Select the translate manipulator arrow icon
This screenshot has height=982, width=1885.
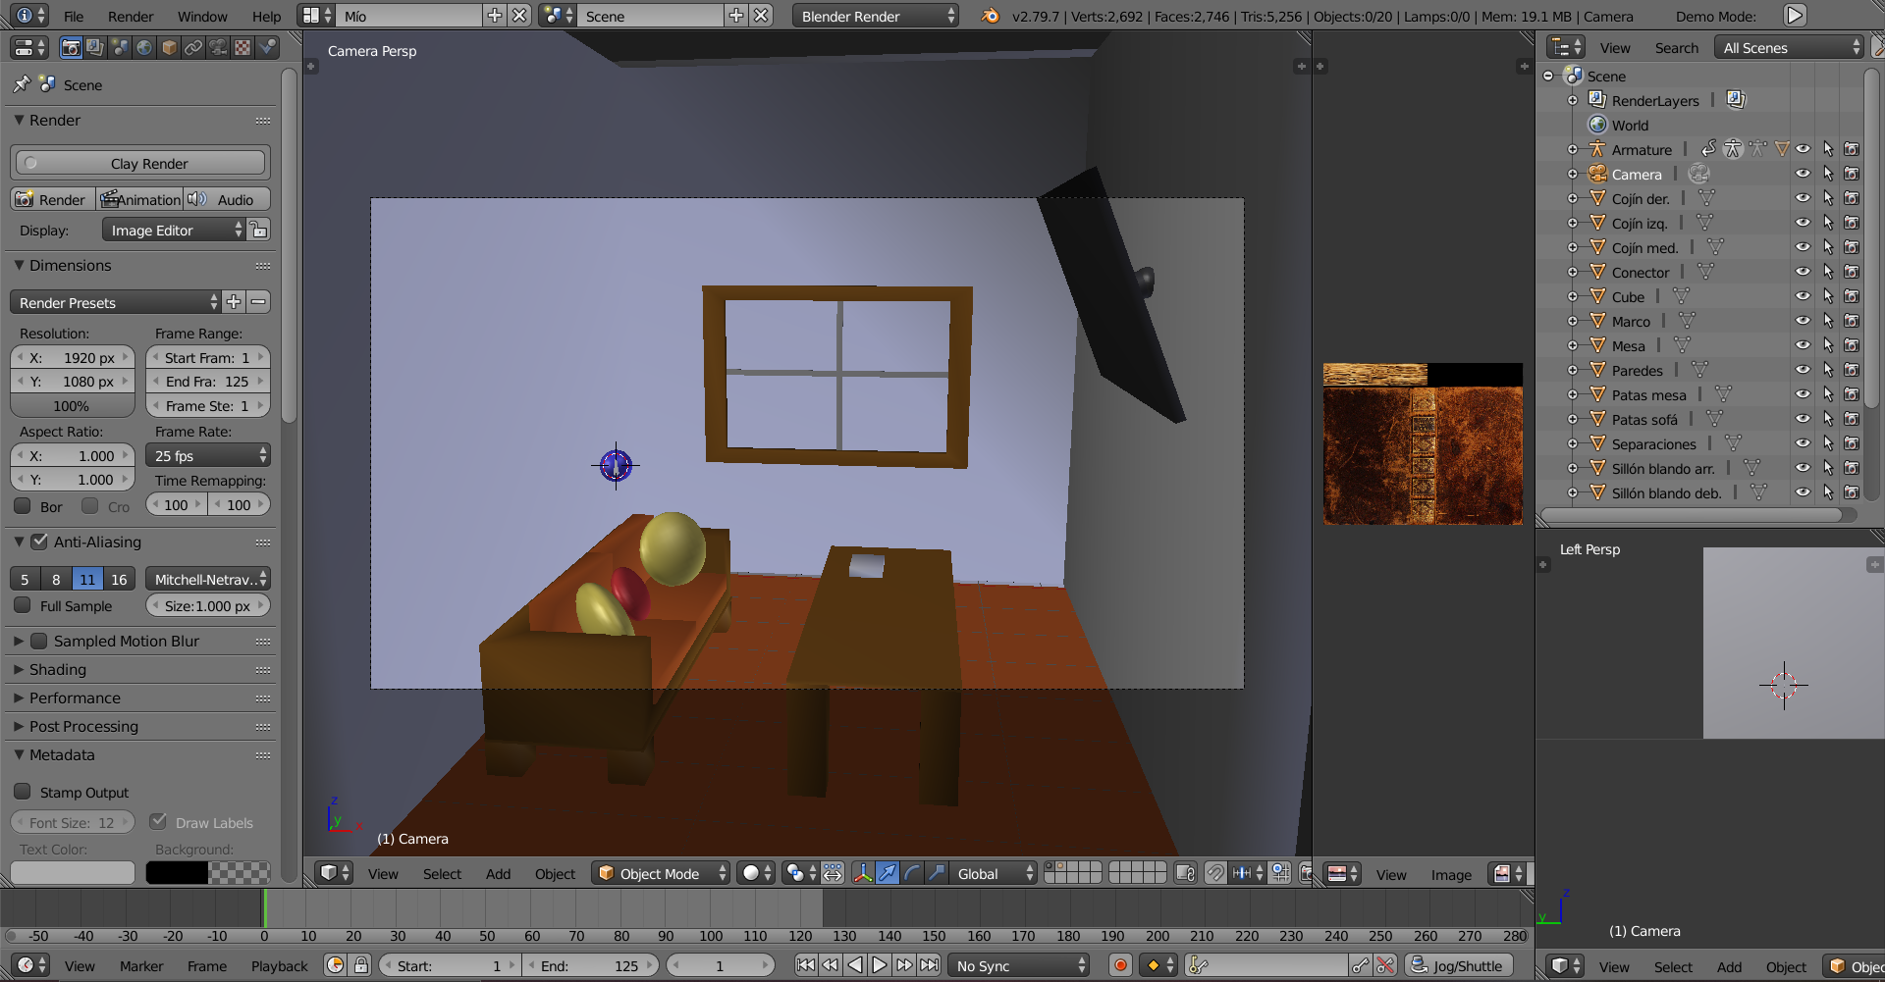(x=888, y=873)
